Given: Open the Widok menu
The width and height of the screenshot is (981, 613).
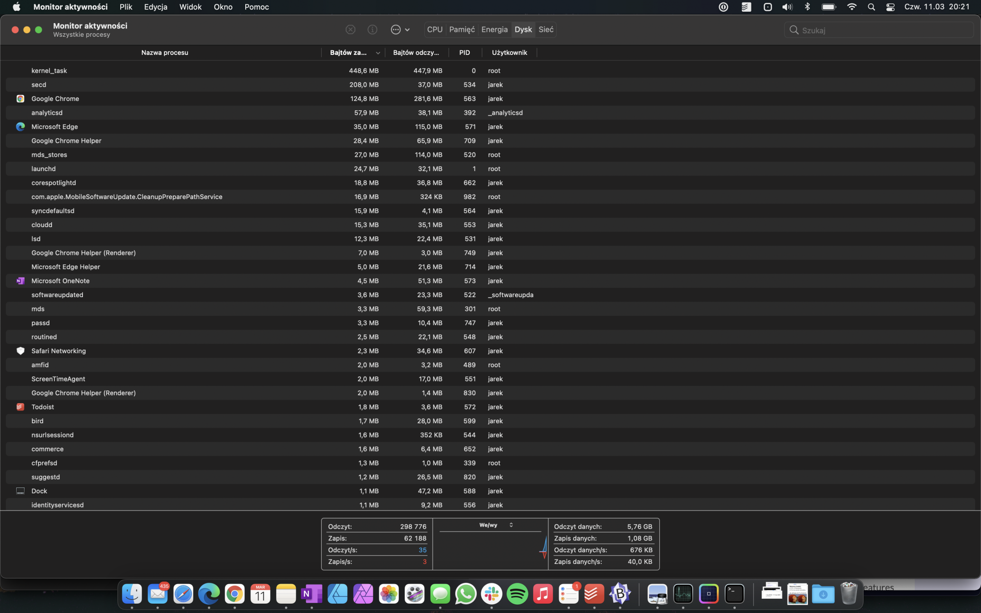Looking at the screenshot, I should 190,7.
